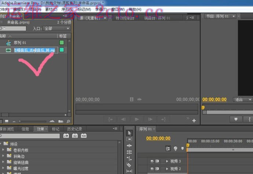Go to In point in Source monitor
253x174 pixels.
coord(111,119)
